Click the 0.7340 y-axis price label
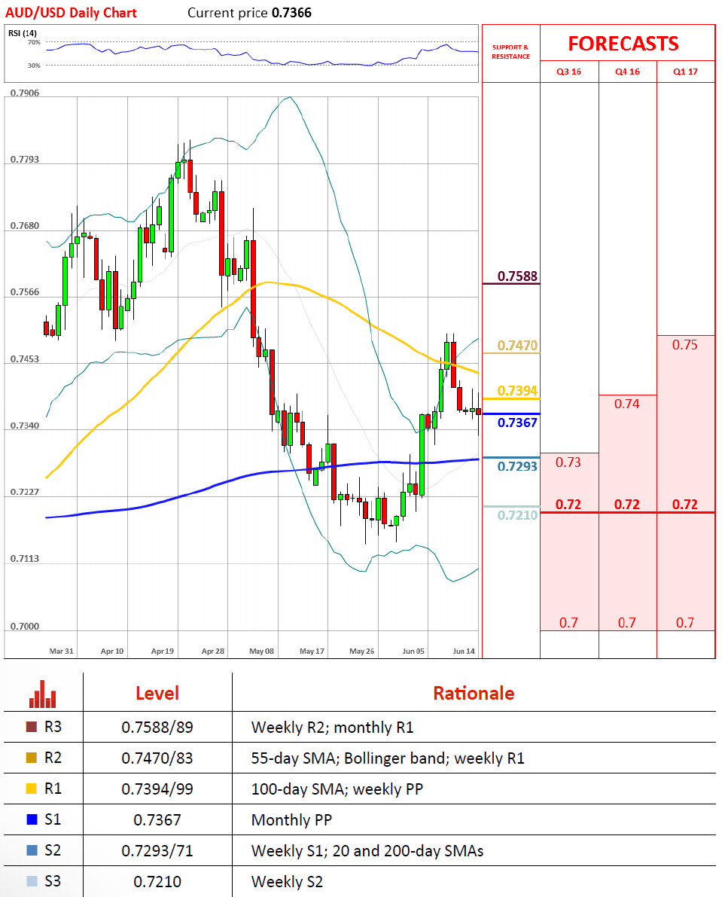Viewport: 725px width, 897px height. [x=25, y=425]
